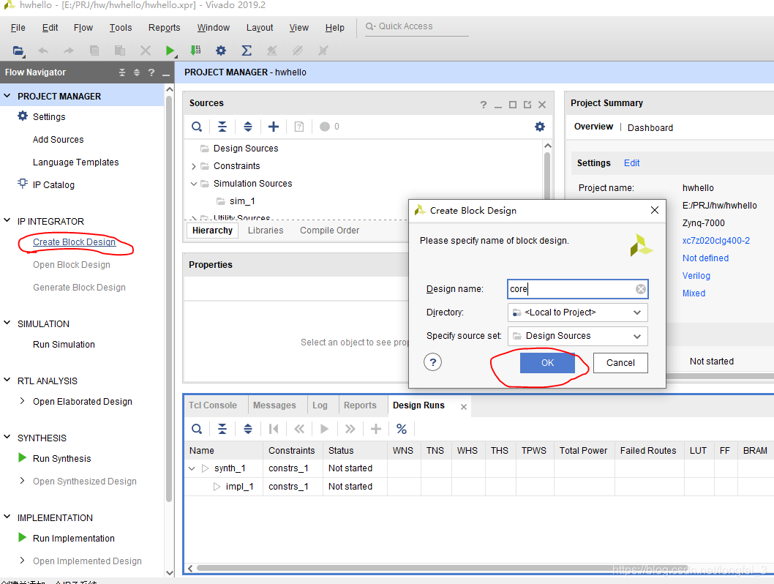The height and width of the screenshot is (584, 774).
Task: Expand all in Sources panel
Action: point(248,127)
